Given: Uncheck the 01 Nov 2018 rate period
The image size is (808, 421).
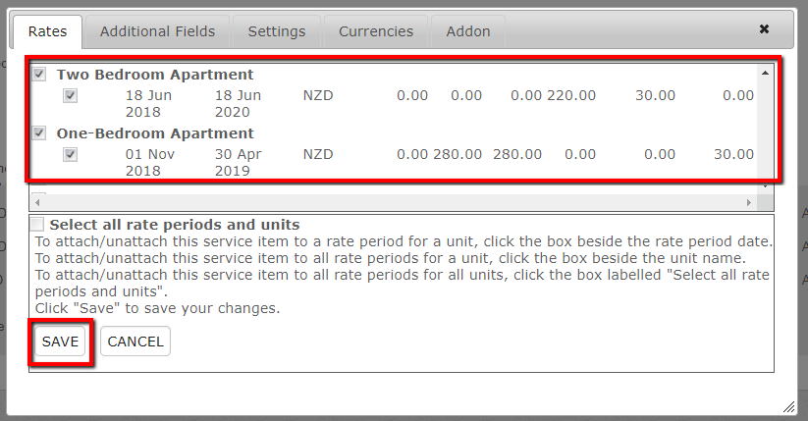Looking at the screenshot, I should (70, 154).
